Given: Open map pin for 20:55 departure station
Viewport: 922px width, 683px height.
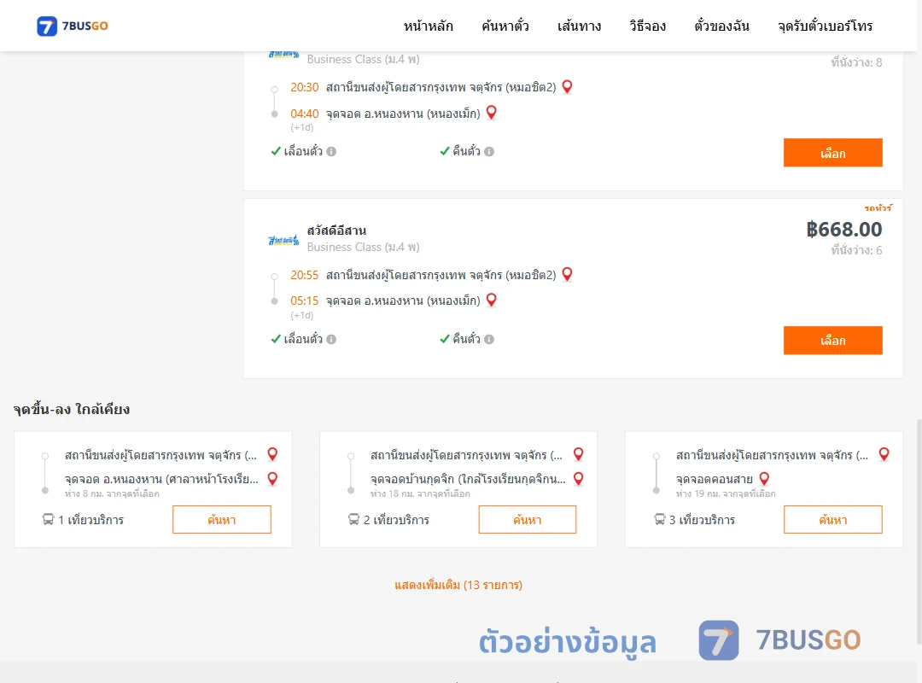Looking at the screenshot, I should coord(568,275).
